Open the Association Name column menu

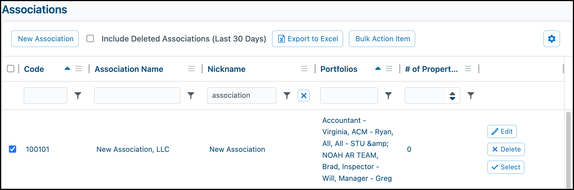tap(191, 69)
